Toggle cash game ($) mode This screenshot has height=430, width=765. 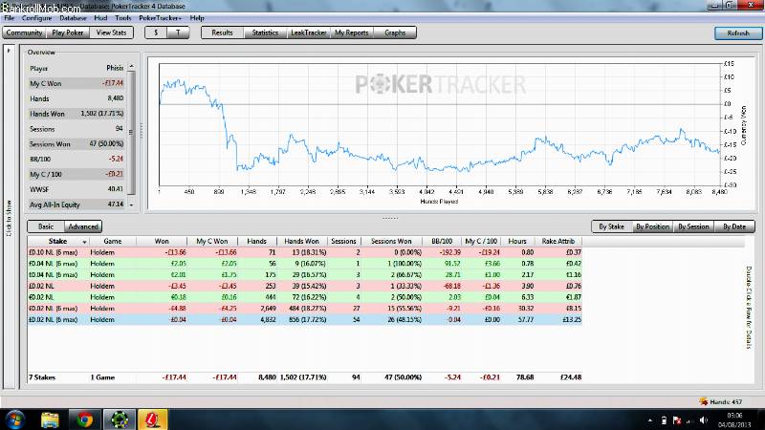point(156,32)
